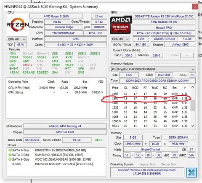The width and height of the screenshot is (202, 183).
Task: Click the AVX2 feature label
Action: (69, 57)
